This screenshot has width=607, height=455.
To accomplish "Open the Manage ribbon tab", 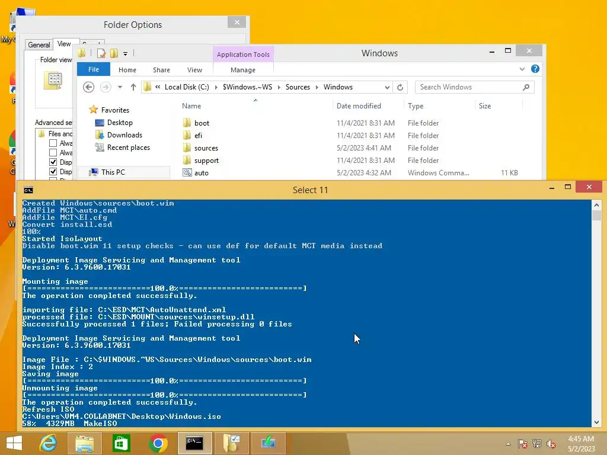I will (242, 70).
